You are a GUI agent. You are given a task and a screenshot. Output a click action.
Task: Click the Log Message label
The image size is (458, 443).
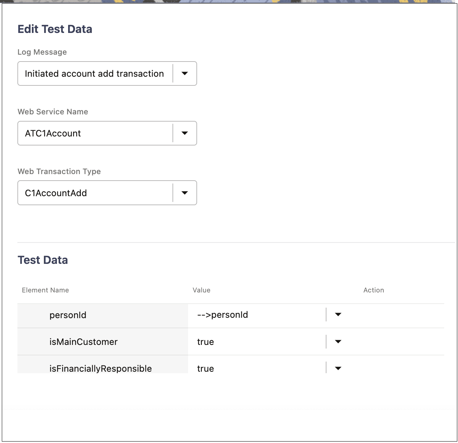pyautogui.click(x=42, y=52)
